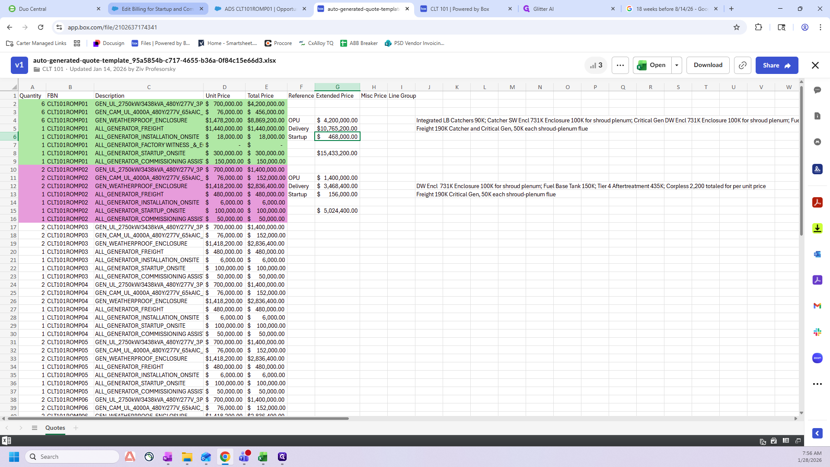Open the file activity stats icon
Viewport: 830px width, 467px height.
click(596, 65)
